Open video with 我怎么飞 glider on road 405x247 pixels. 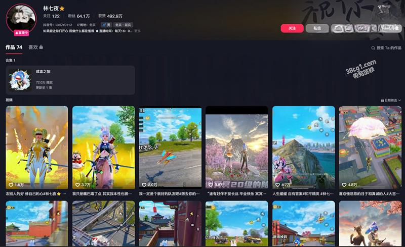[170, 147]
